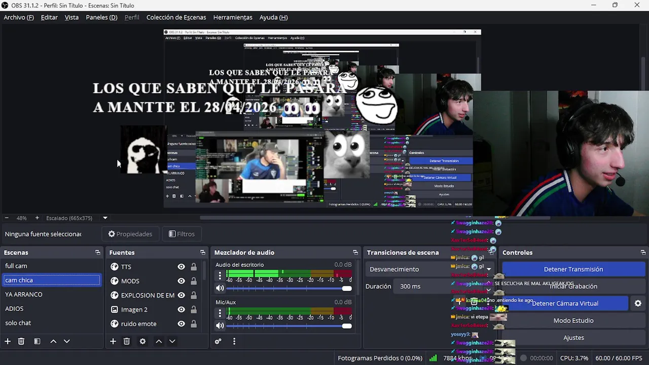Add a new scene with plus icon

[x=8, y=341]
